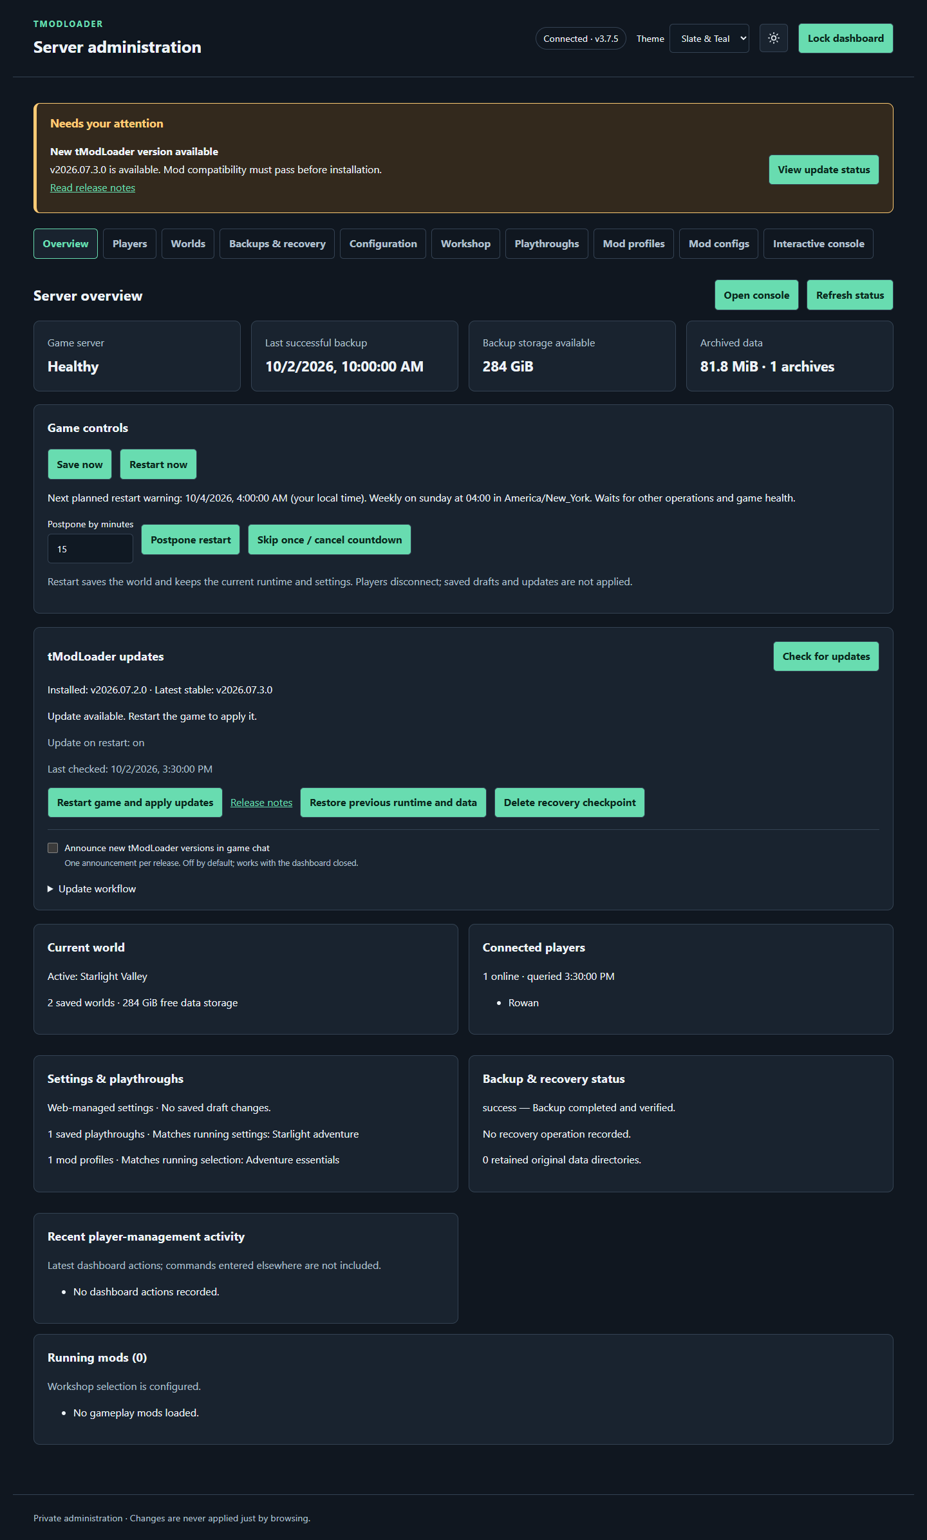Open the Worlds tab

(188, 243)
